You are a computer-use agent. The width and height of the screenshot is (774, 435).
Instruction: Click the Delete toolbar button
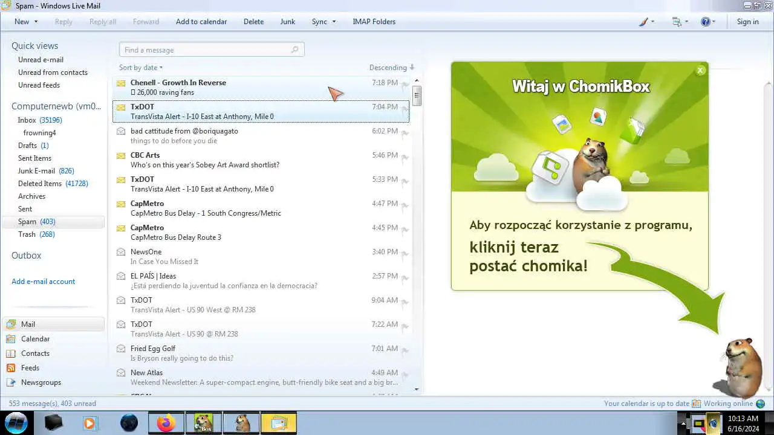click(x=253, y=22)
